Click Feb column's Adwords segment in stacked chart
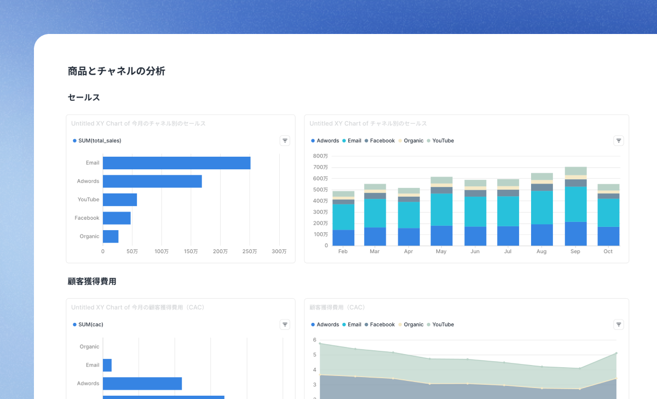 (343, 238)
